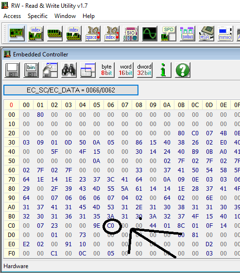
Task: Select value 44 in row C0
Action: pos(153,226)
